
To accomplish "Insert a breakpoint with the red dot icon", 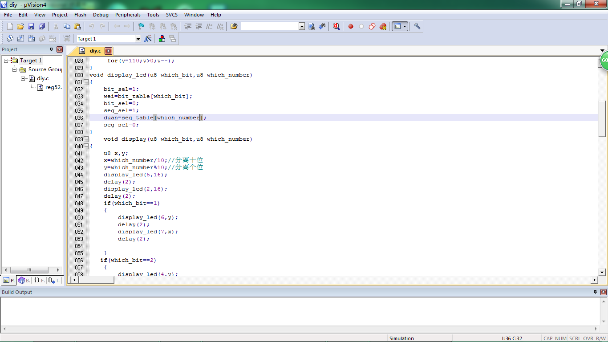I will pyautogui.click(x=351, y=26).
